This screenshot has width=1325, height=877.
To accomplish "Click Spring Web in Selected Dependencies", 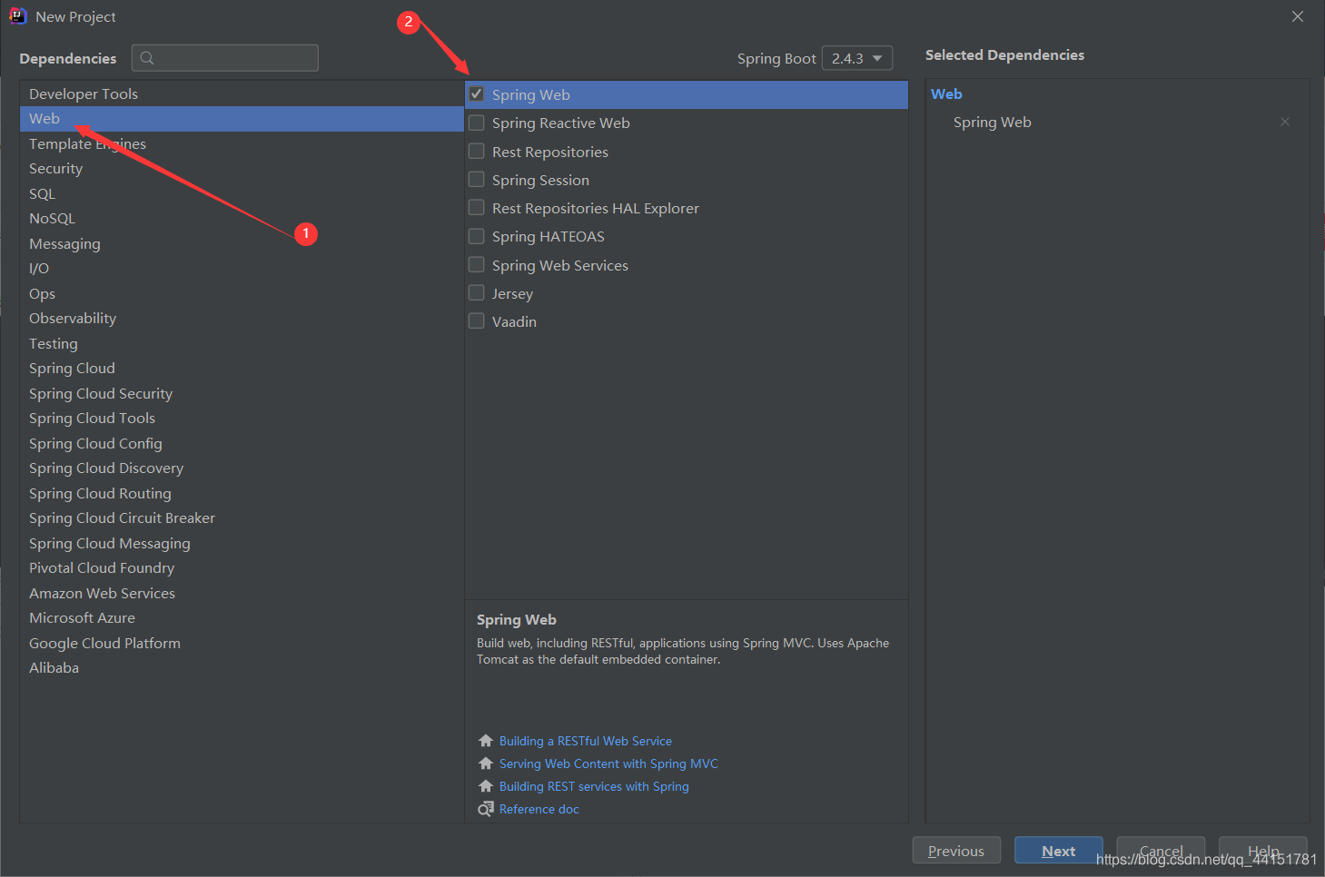I will tap(992, 122).
